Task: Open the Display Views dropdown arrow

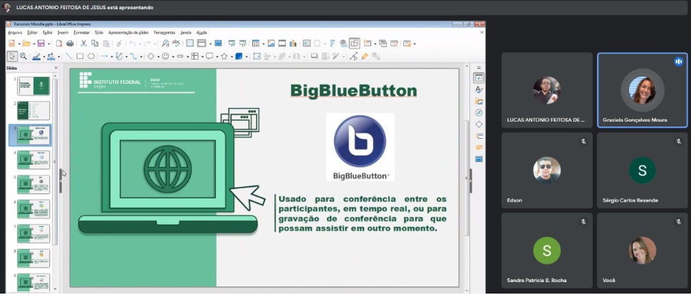Action: coord(210,43)
